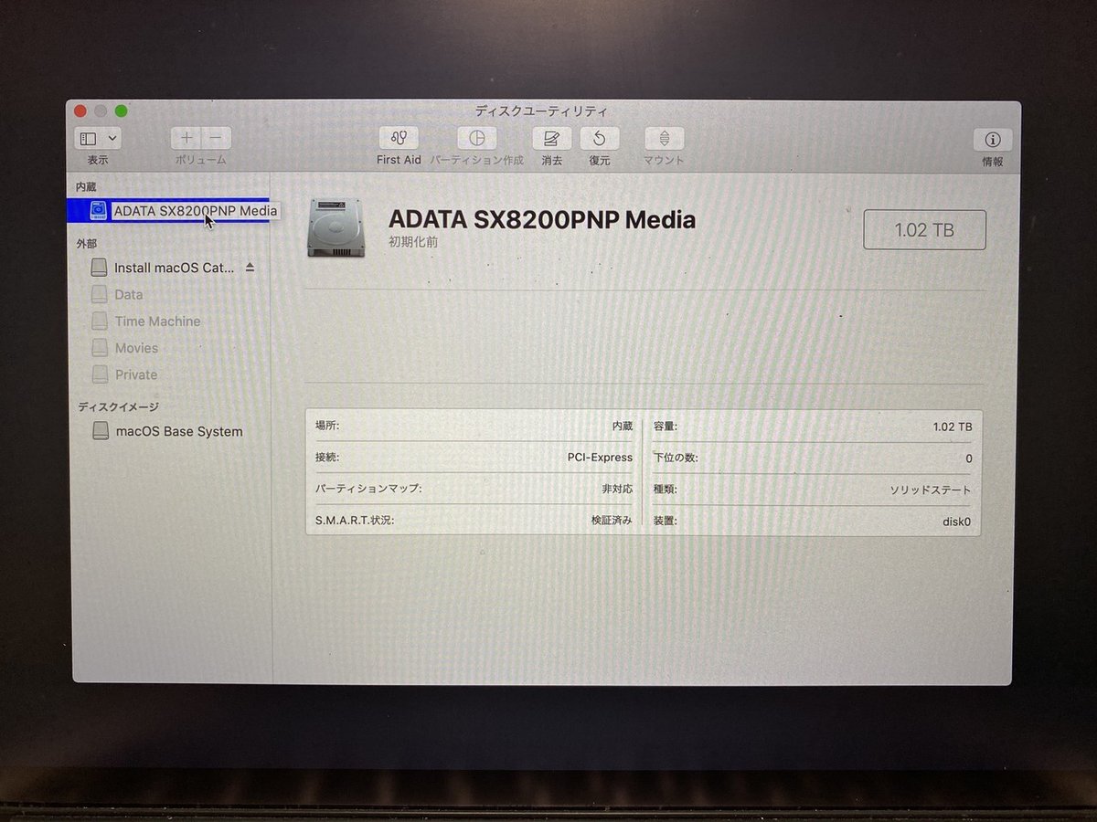The height and width of the screenshot is (822, 1097).
Task: Click the 下位の数 label
Action: tap(676, 458)
